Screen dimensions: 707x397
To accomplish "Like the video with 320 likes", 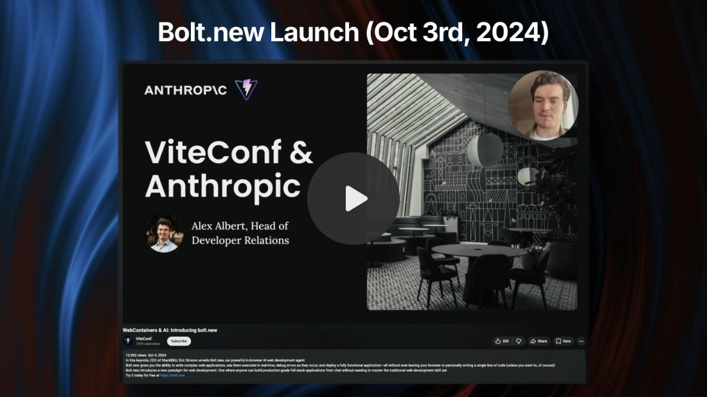I will pyautogui.click(x=502, y=341).
